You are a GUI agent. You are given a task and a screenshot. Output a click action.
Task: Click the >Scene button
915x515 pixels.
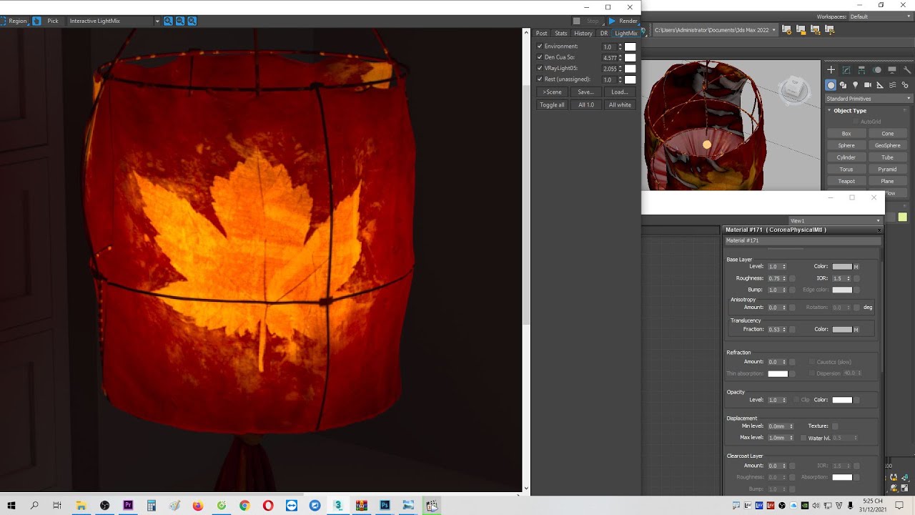552,92
